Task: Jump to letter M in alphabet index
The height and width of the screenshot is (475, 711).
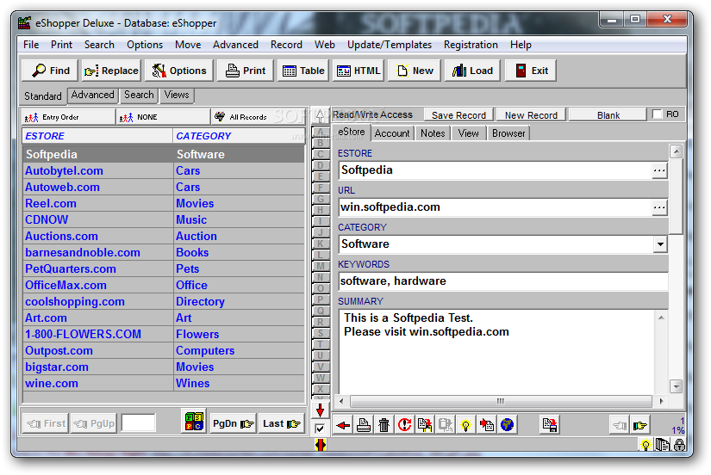Action: (x=321, y=266)
